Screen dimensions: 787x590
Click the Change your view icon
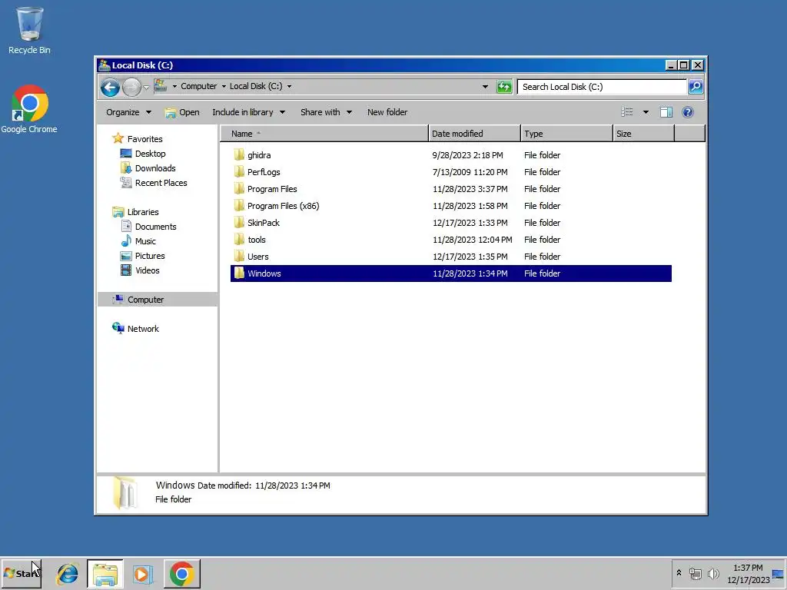pyautogui.click(x=627, y=112)
